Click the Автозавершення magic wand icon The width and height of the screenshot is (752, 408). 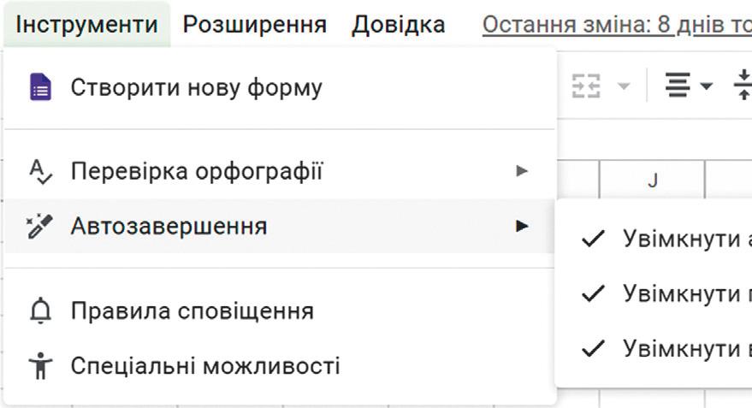click(40, 227)
